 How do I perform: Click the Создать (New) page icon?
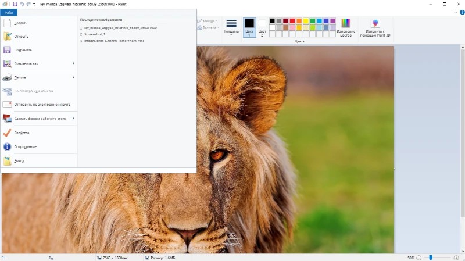point(7,23)
